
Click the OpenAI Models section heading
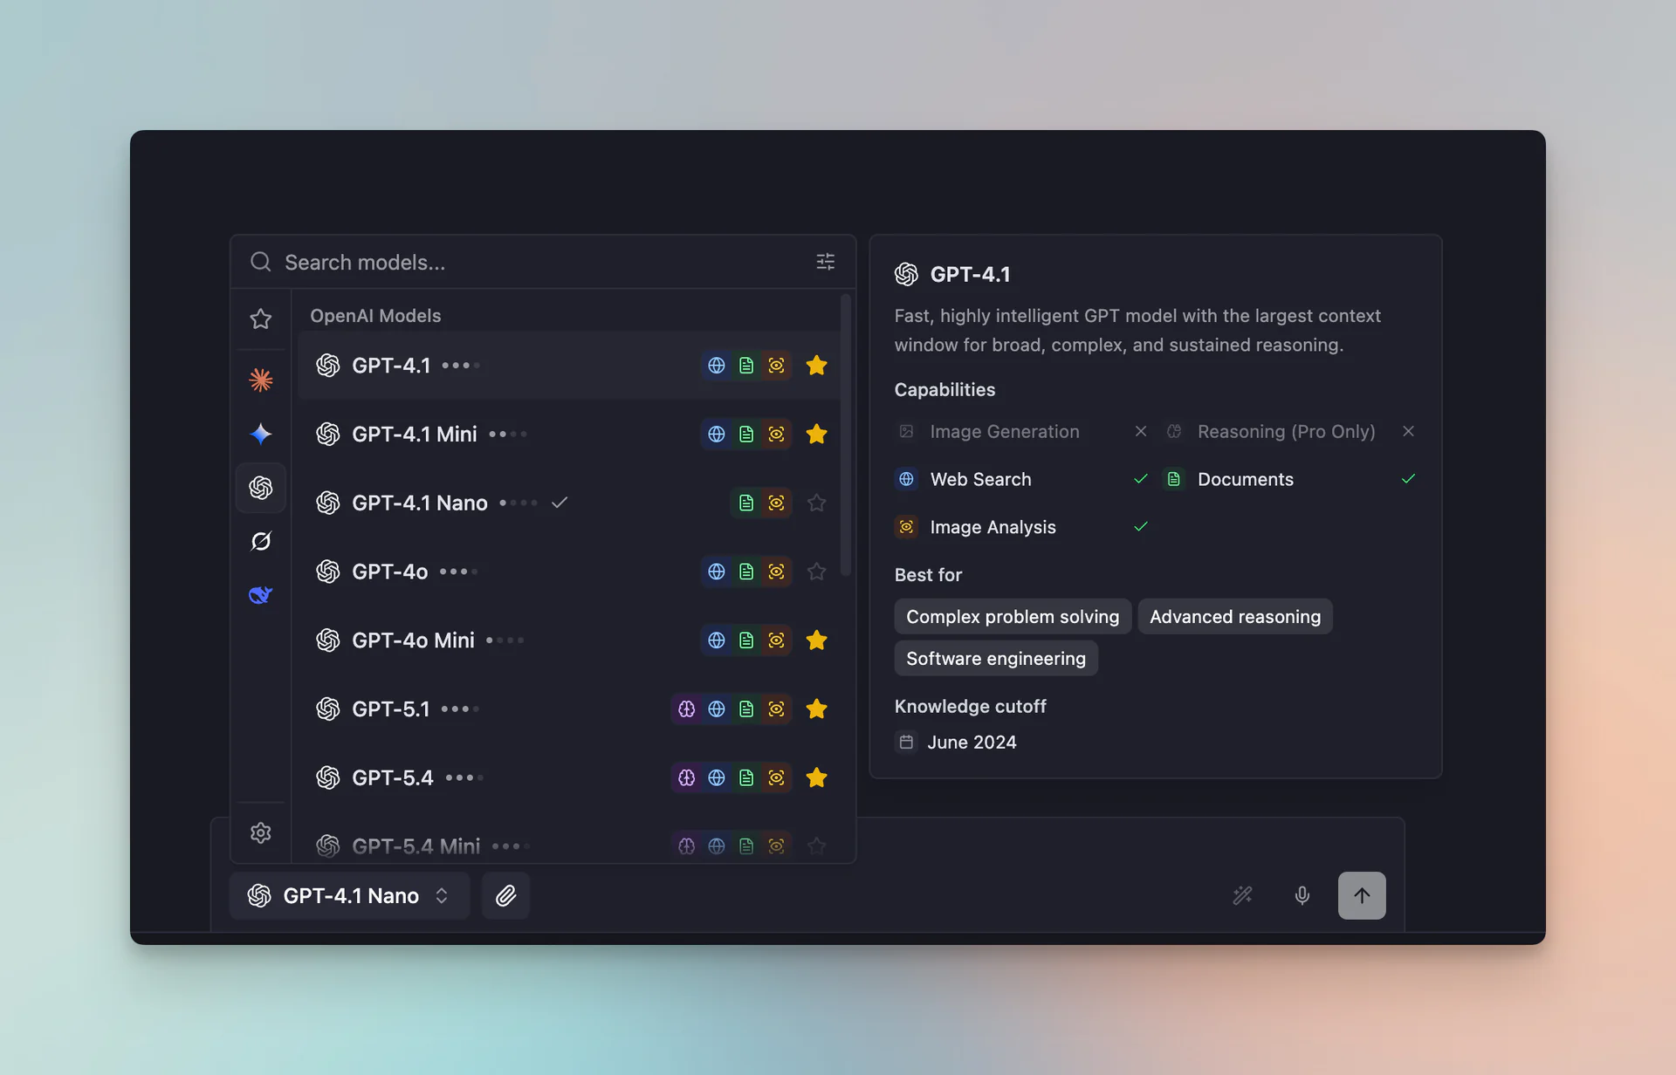[375, 316]
